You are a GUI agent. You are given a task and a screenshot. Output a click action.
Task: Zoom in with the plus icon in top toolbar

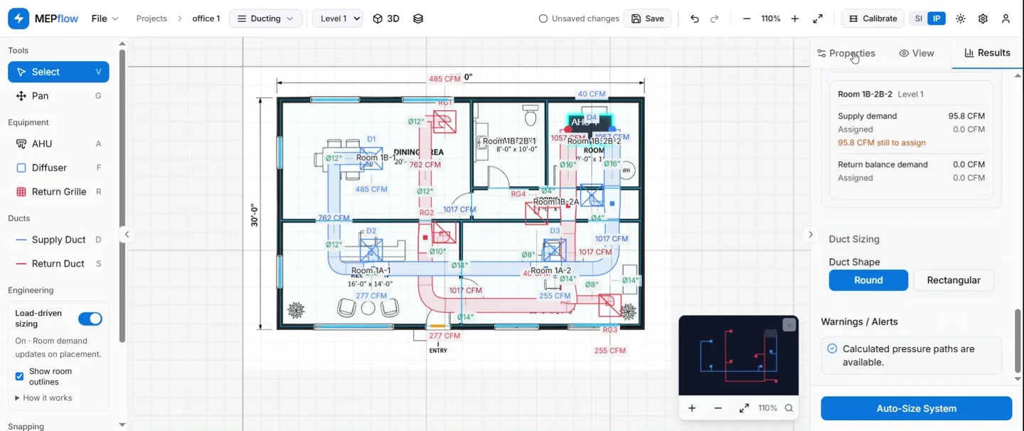coord(795,18)
